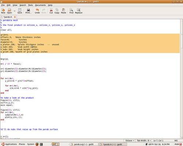This screenshot has height=146, width=183.
Task: Click the 'z_x=[];' line
Action: pos(4,137)
